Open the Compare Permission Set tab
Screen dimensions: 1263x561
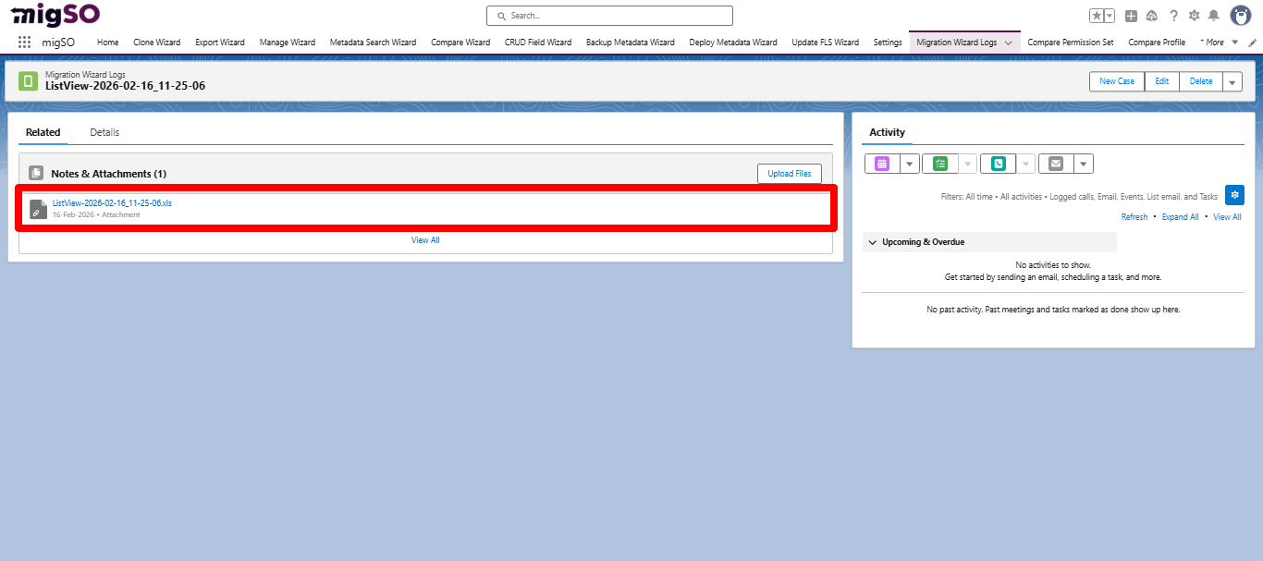(1070, 42)
